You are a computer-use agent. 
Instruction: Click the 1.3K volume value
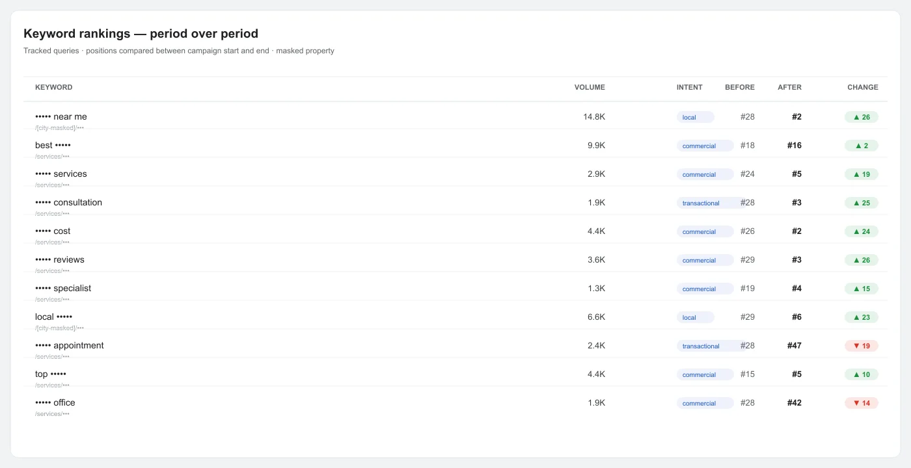[596, 289]
